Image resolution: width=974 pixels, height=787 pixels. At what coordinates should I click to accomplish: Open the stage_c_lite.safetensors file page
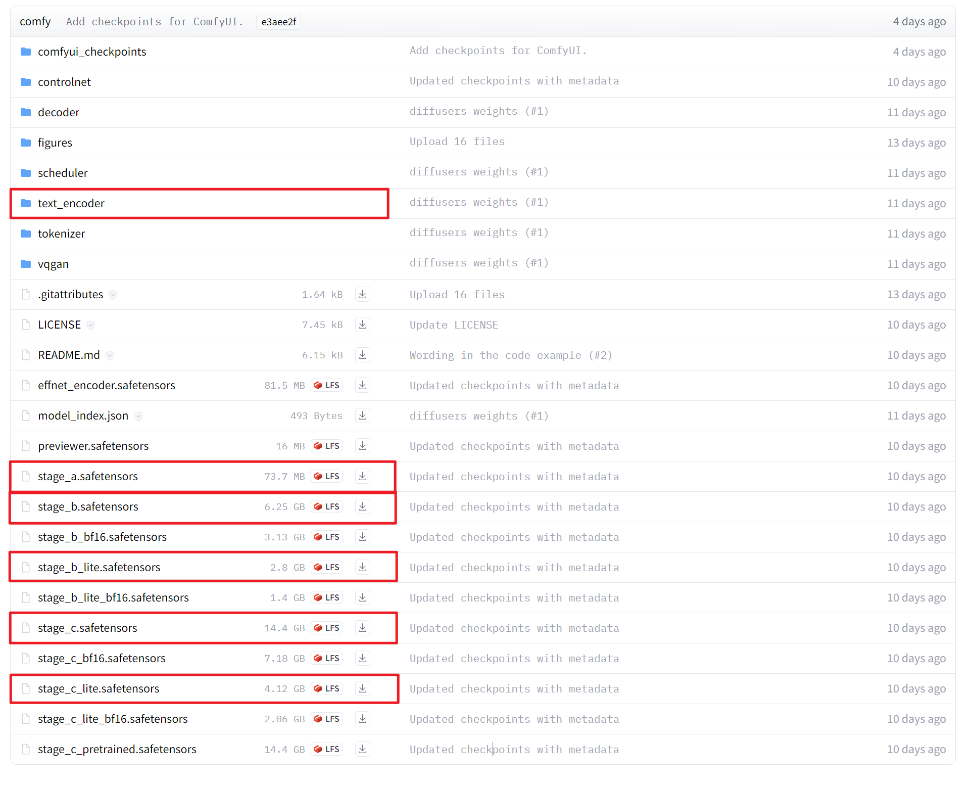tap(99, 688)
